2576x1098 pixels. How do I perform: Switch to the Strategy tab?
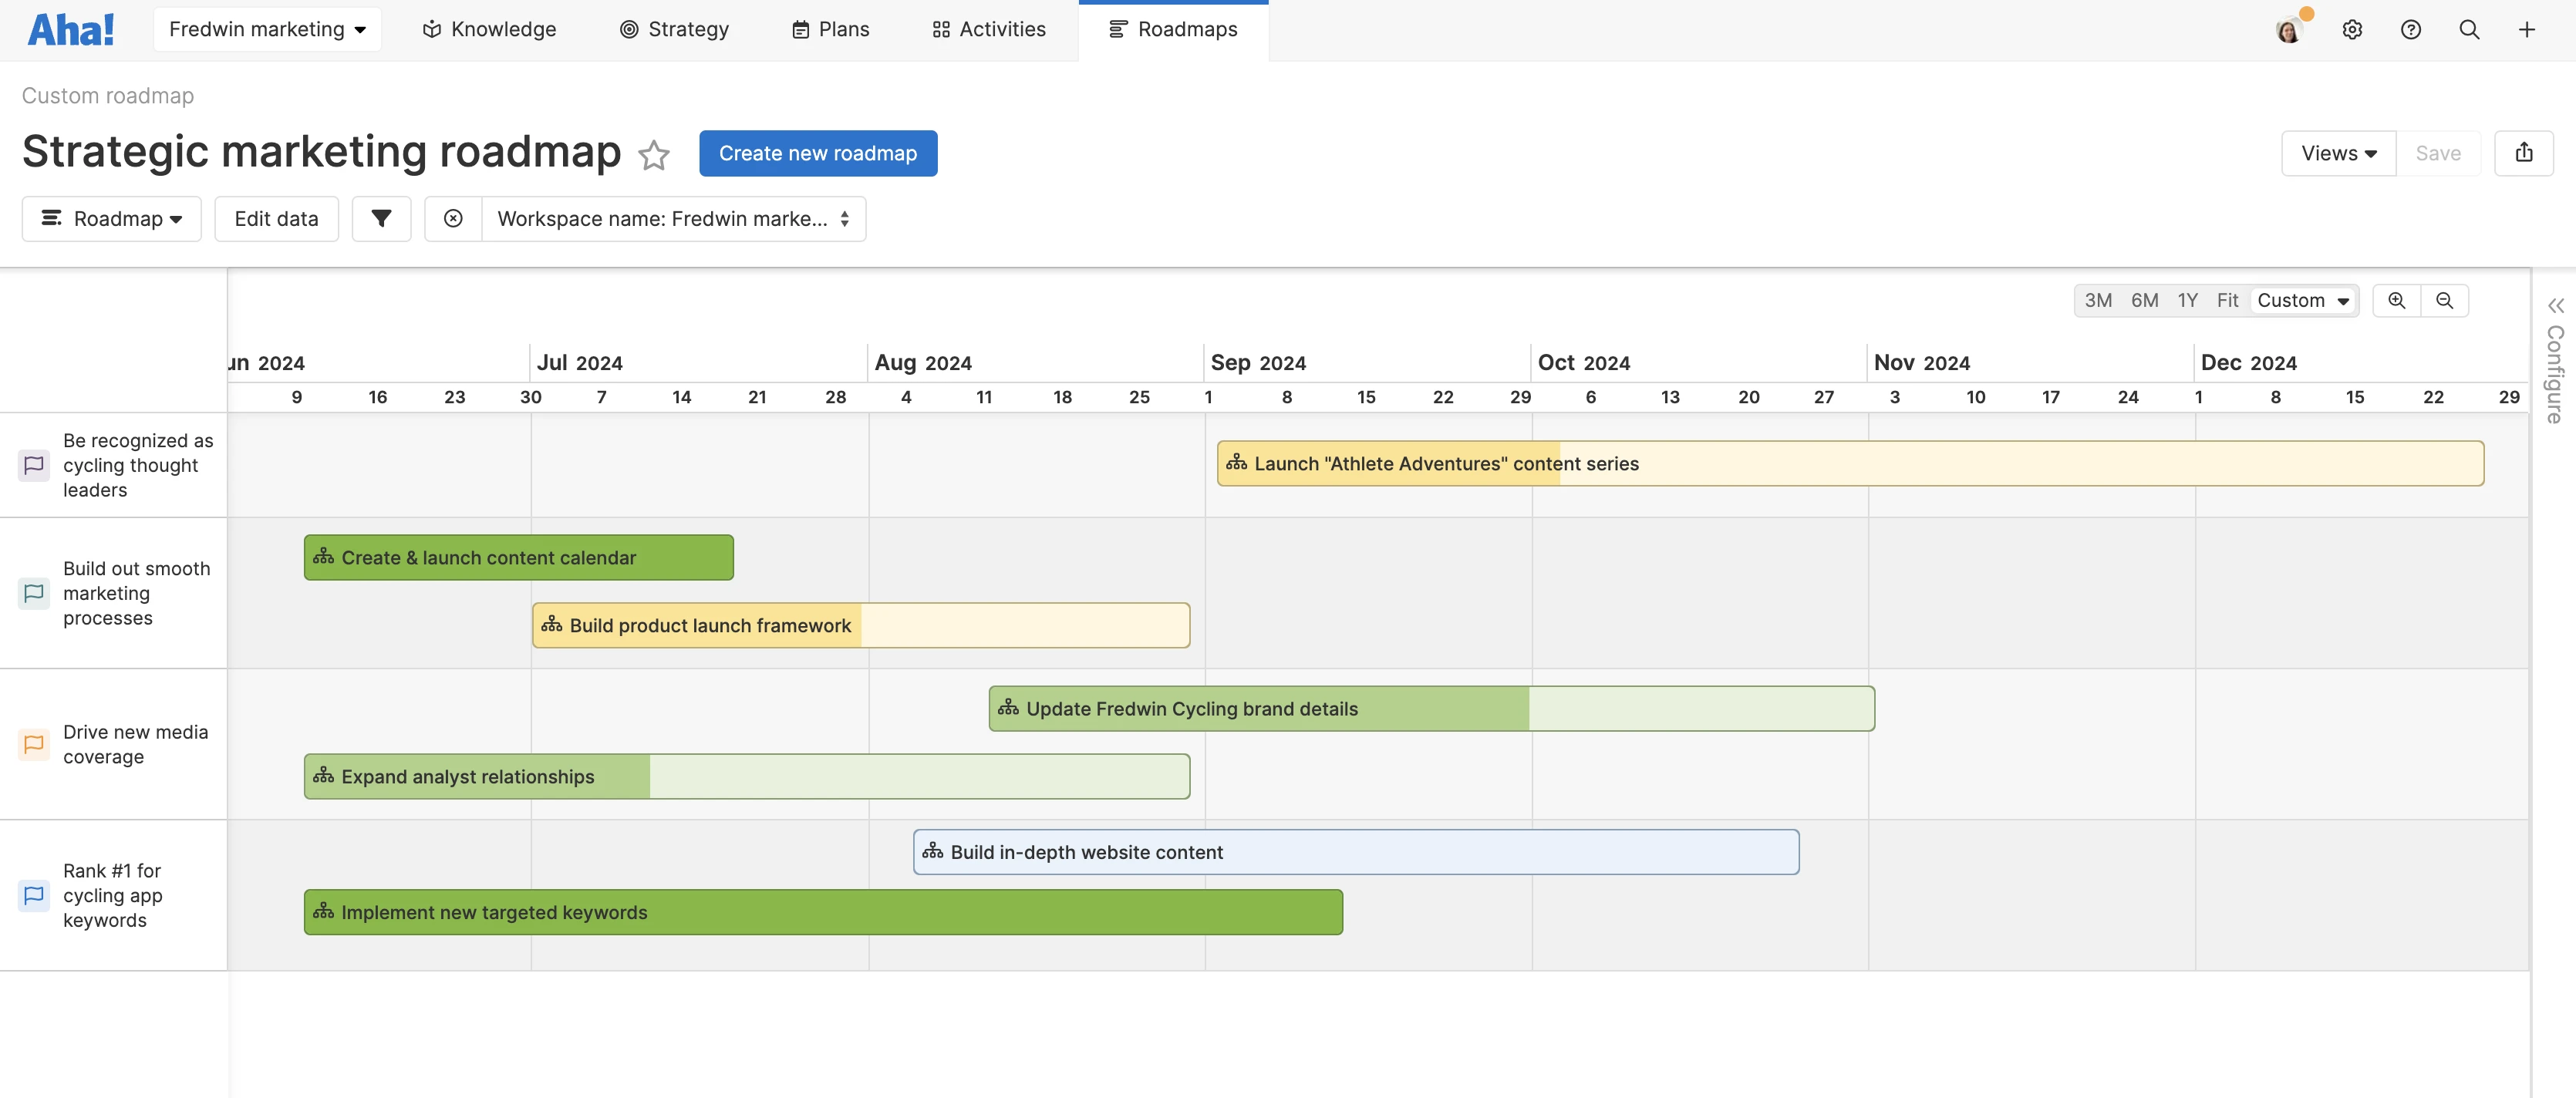coord(674,29)
